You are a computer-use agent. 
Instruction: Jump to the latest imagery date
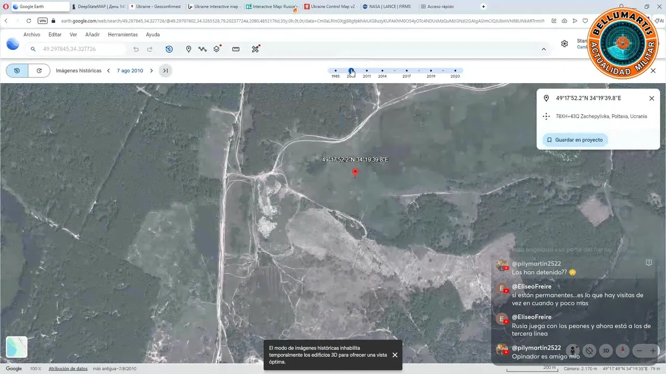(x=165, y=71)
